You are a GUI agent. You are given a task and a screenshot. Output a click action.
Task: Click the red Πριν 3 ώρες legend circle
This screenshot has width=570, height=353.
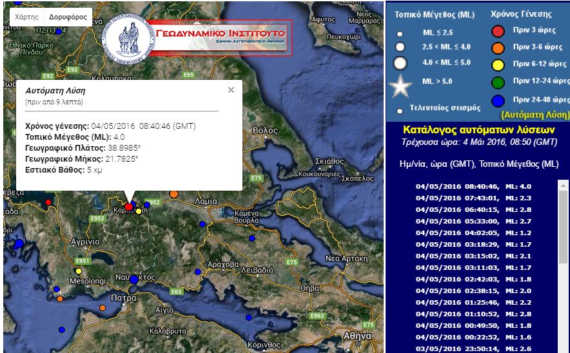(x=498, y=31)
